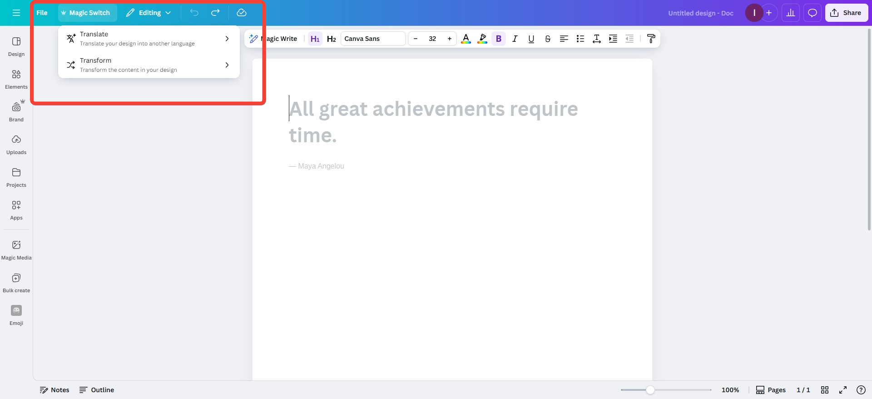Toggle the Pages view
872x399 pixels.
coord(771,390)
